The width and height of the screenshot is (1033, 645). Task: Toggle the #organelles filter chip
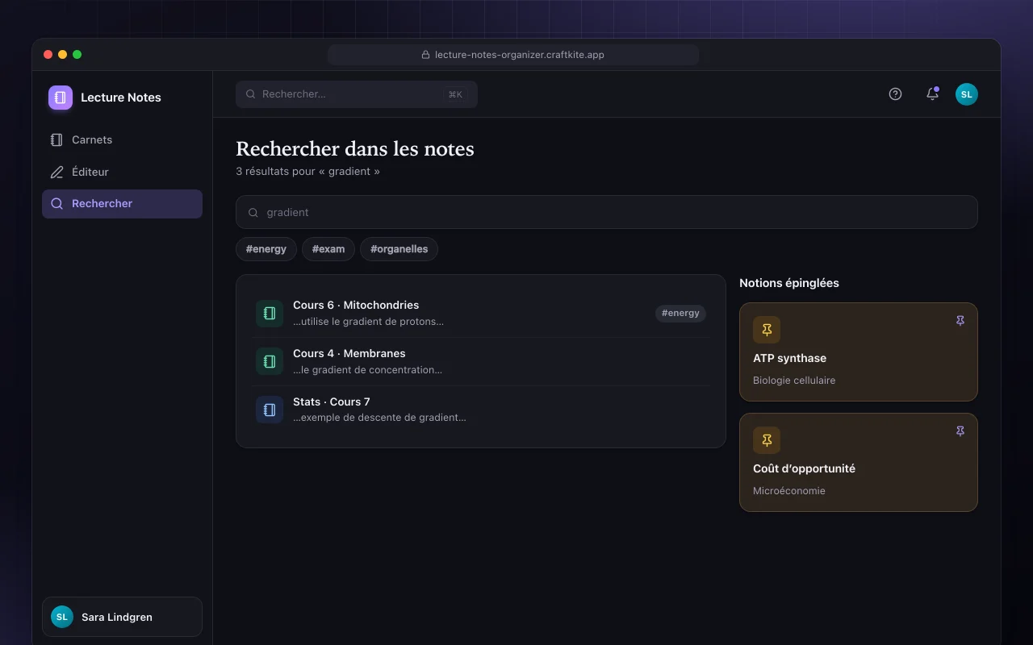[399, 249]
